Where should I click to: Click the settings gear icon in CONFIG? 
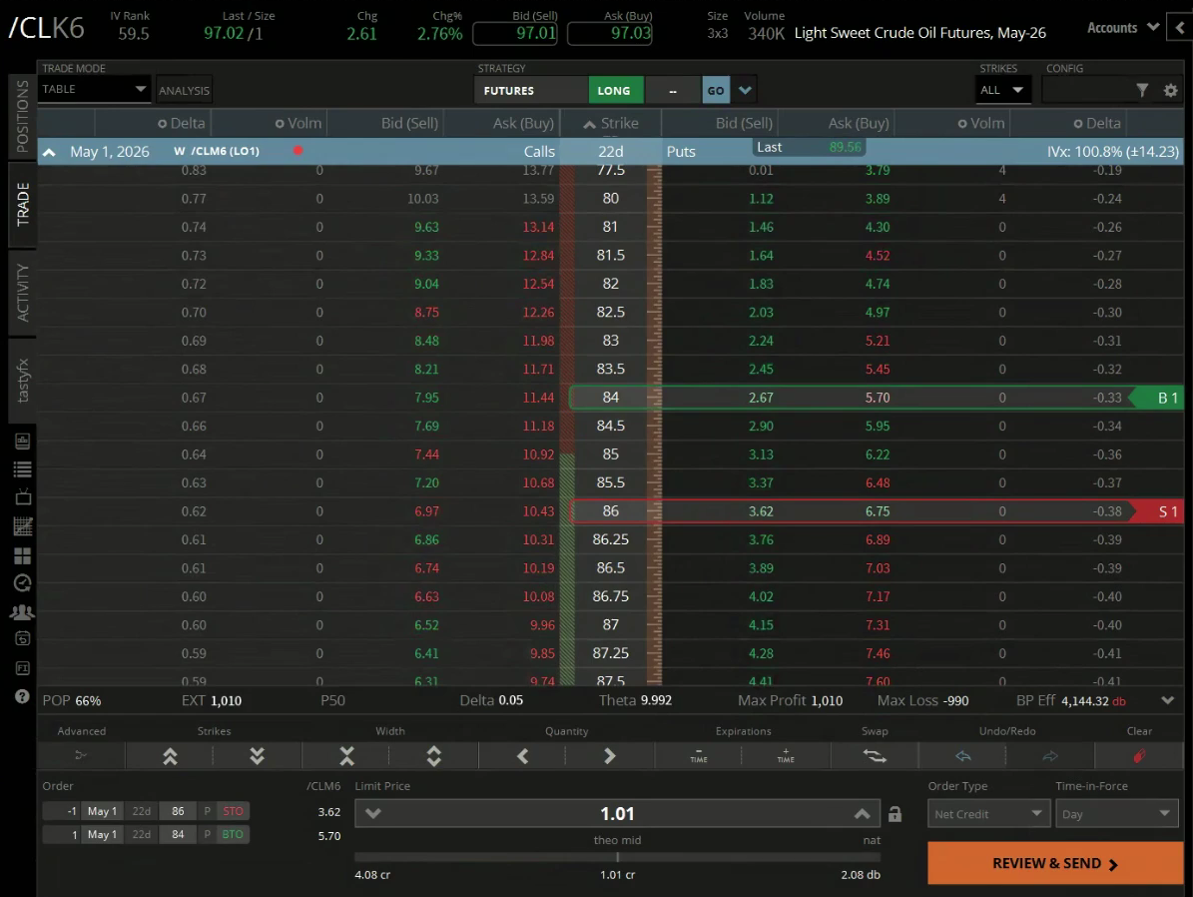click(x=1170, y=91)
